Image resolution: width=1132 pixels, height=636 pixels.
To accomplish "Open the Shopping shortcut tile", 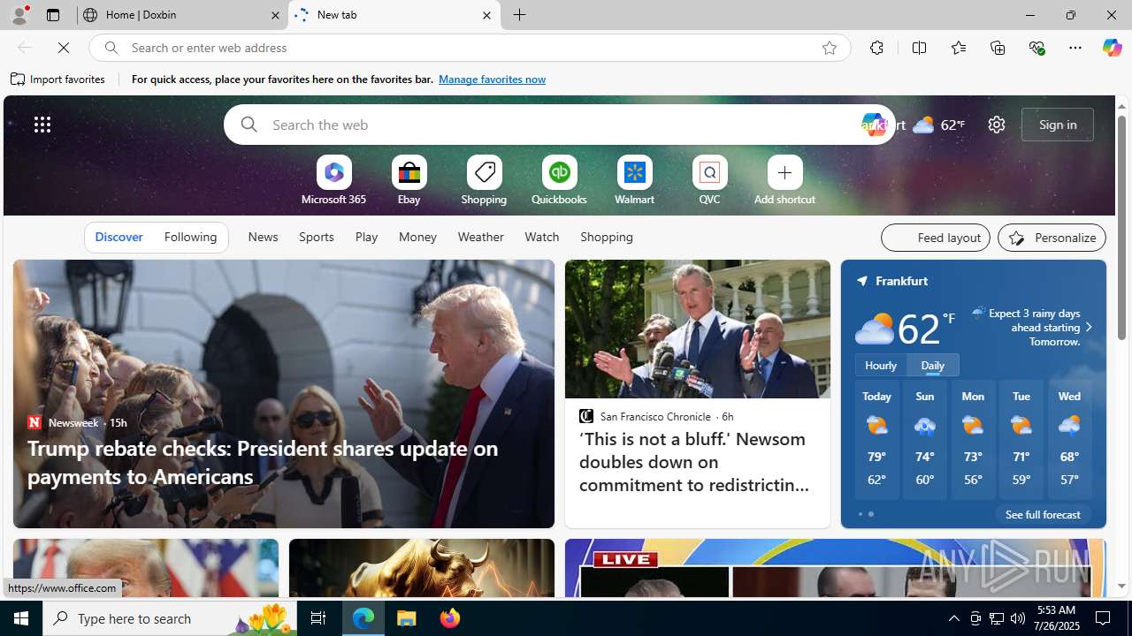I will point(484,182).
